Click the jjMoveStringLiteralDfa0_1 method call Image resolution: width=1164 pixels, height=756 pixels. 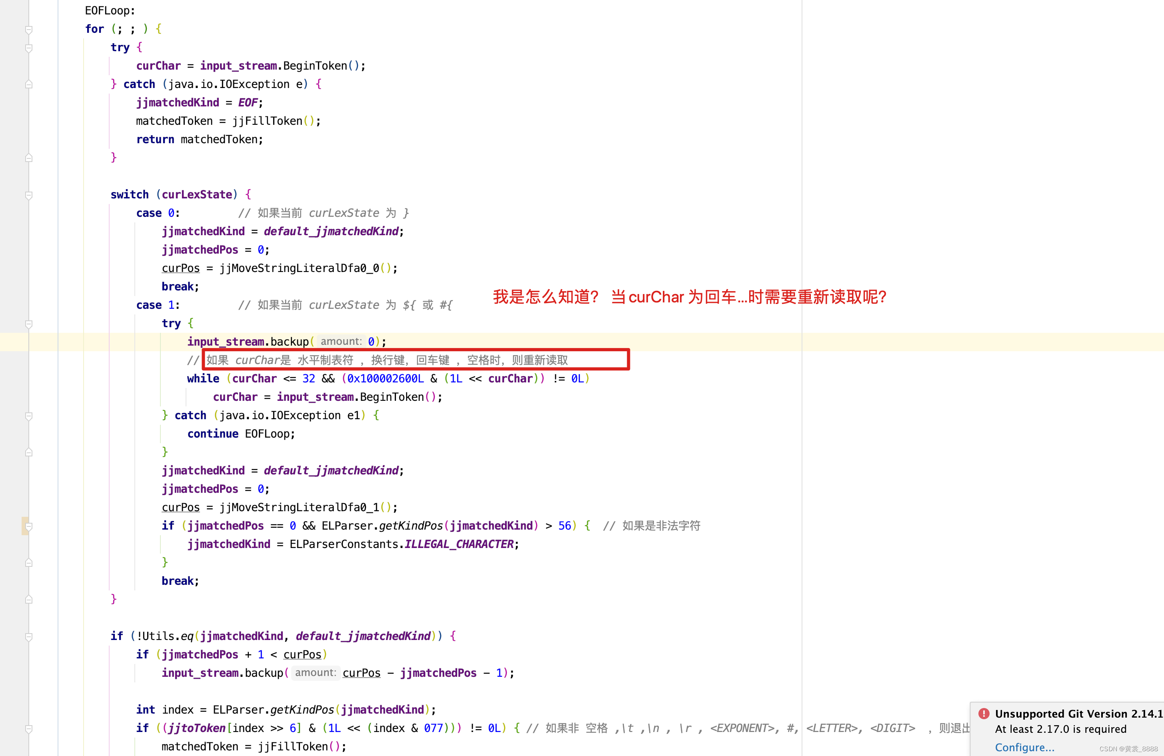[x=299, y=507]
